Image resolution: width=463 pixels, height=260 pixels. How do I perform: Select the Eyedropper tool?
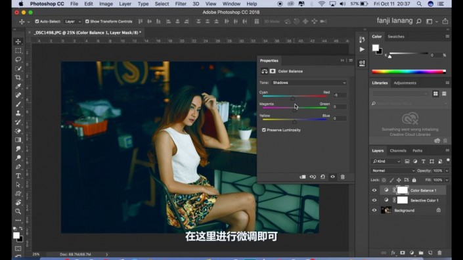tap(18, 86)
